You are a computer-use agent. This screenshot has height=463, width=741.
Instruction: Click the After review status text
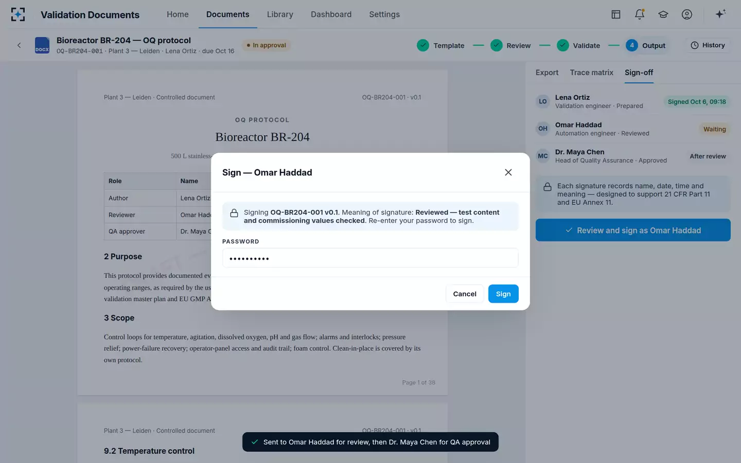(708, 156)
